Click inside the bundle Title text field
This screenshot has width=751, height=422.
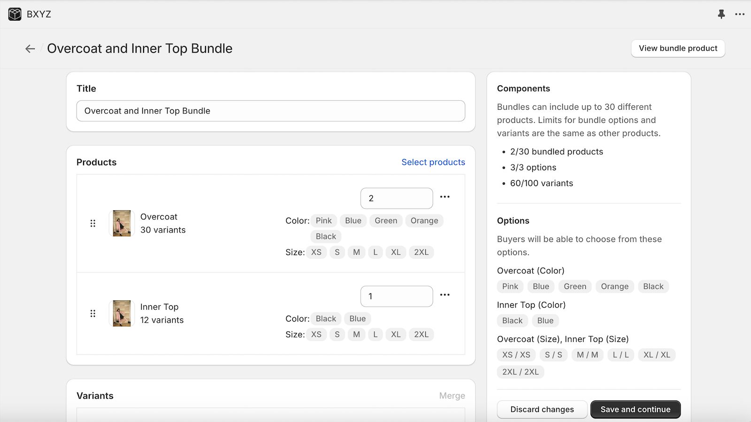pyautogui.click(x=271, y=111)
